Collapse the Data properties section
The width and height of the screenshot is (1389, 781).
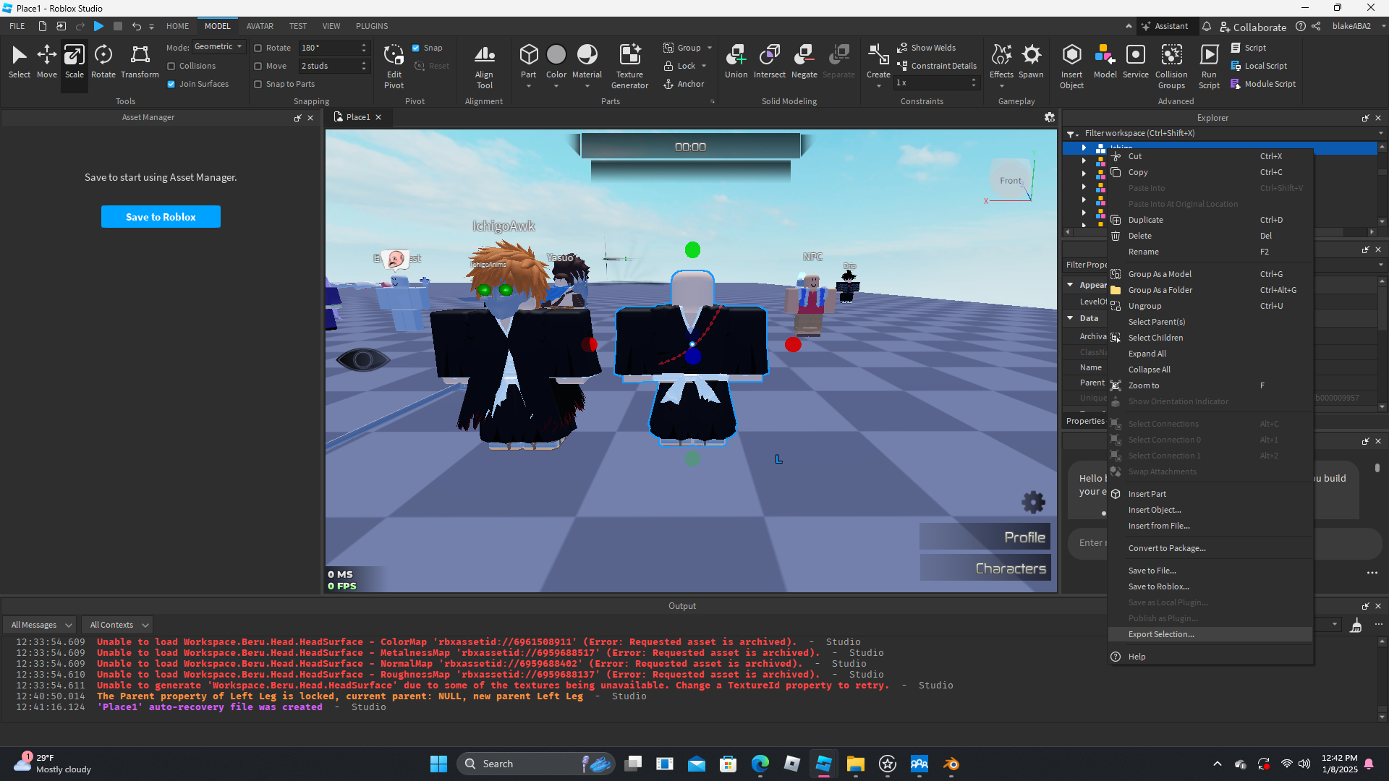(1070, 318)
